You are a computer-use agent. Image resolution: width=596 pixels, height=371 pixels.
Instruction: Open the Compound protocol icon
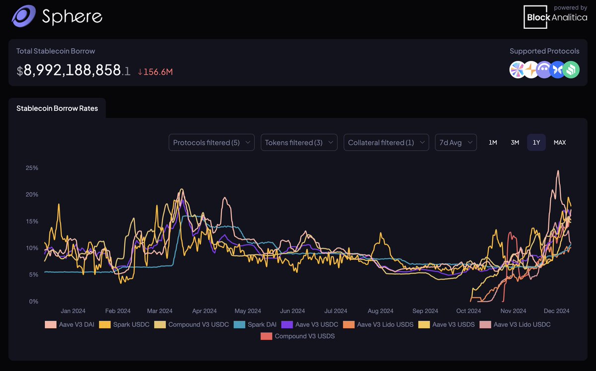click(571, 70)
